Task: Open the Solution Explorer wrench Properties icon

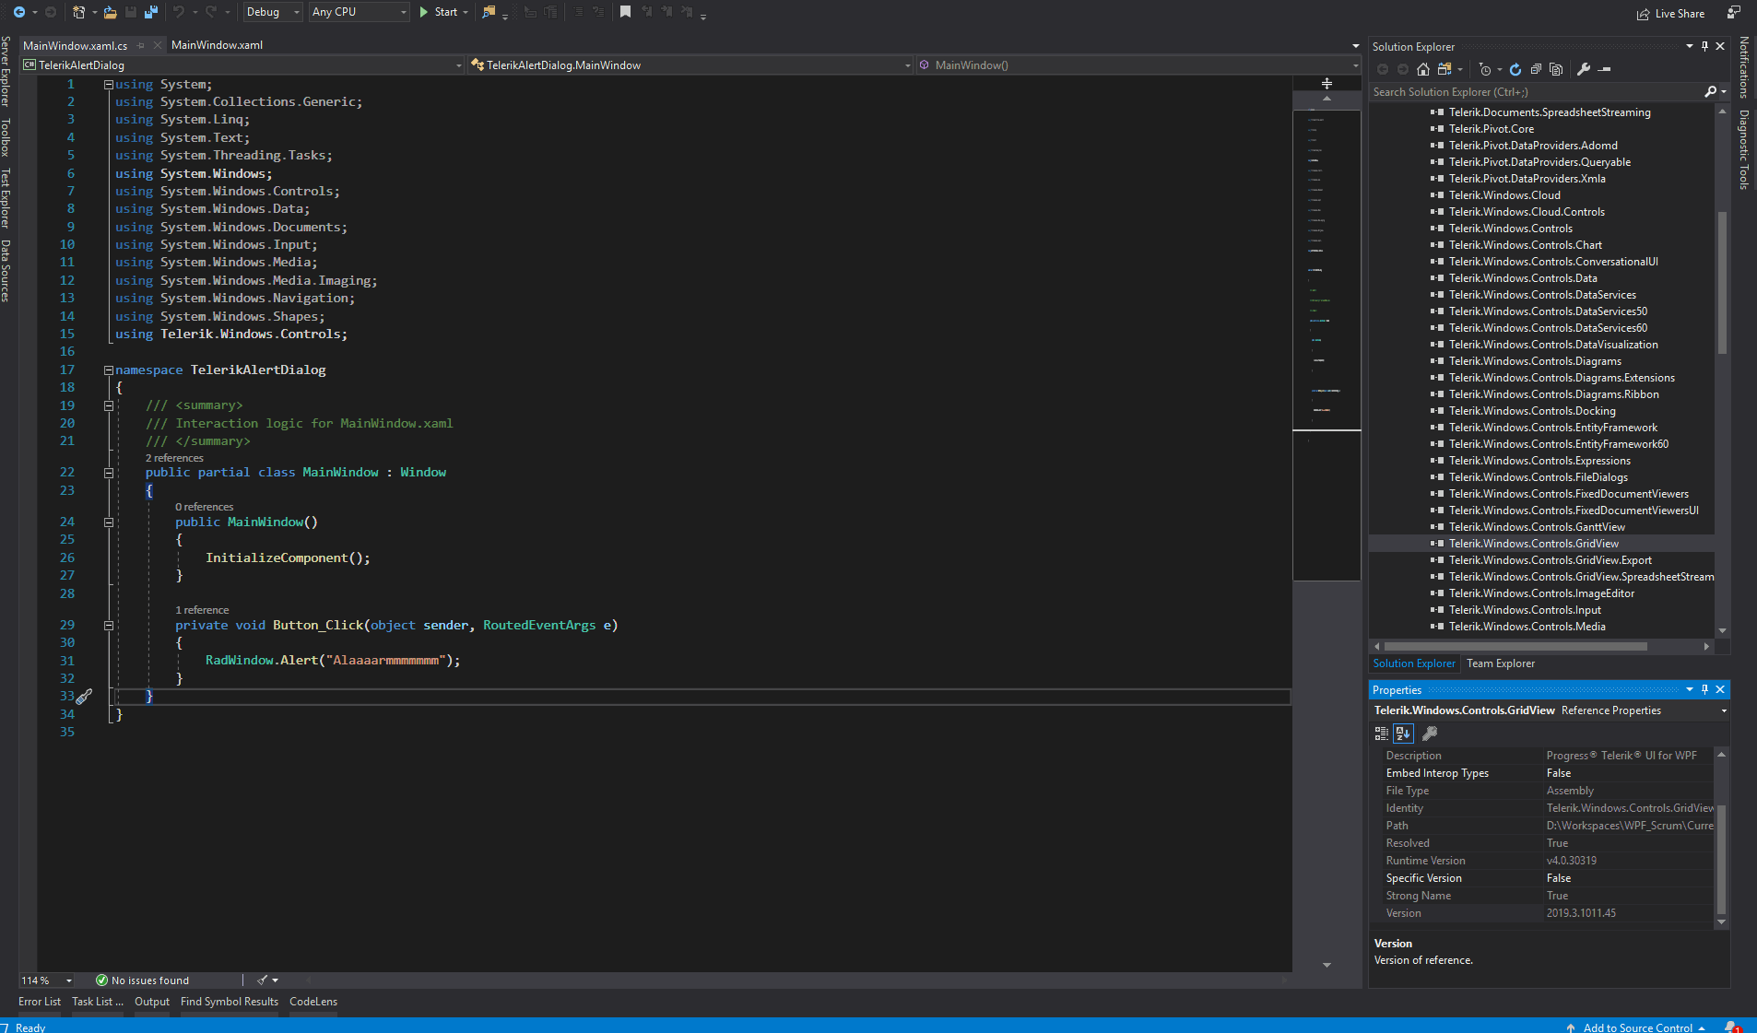Action: coord(1583,69)
